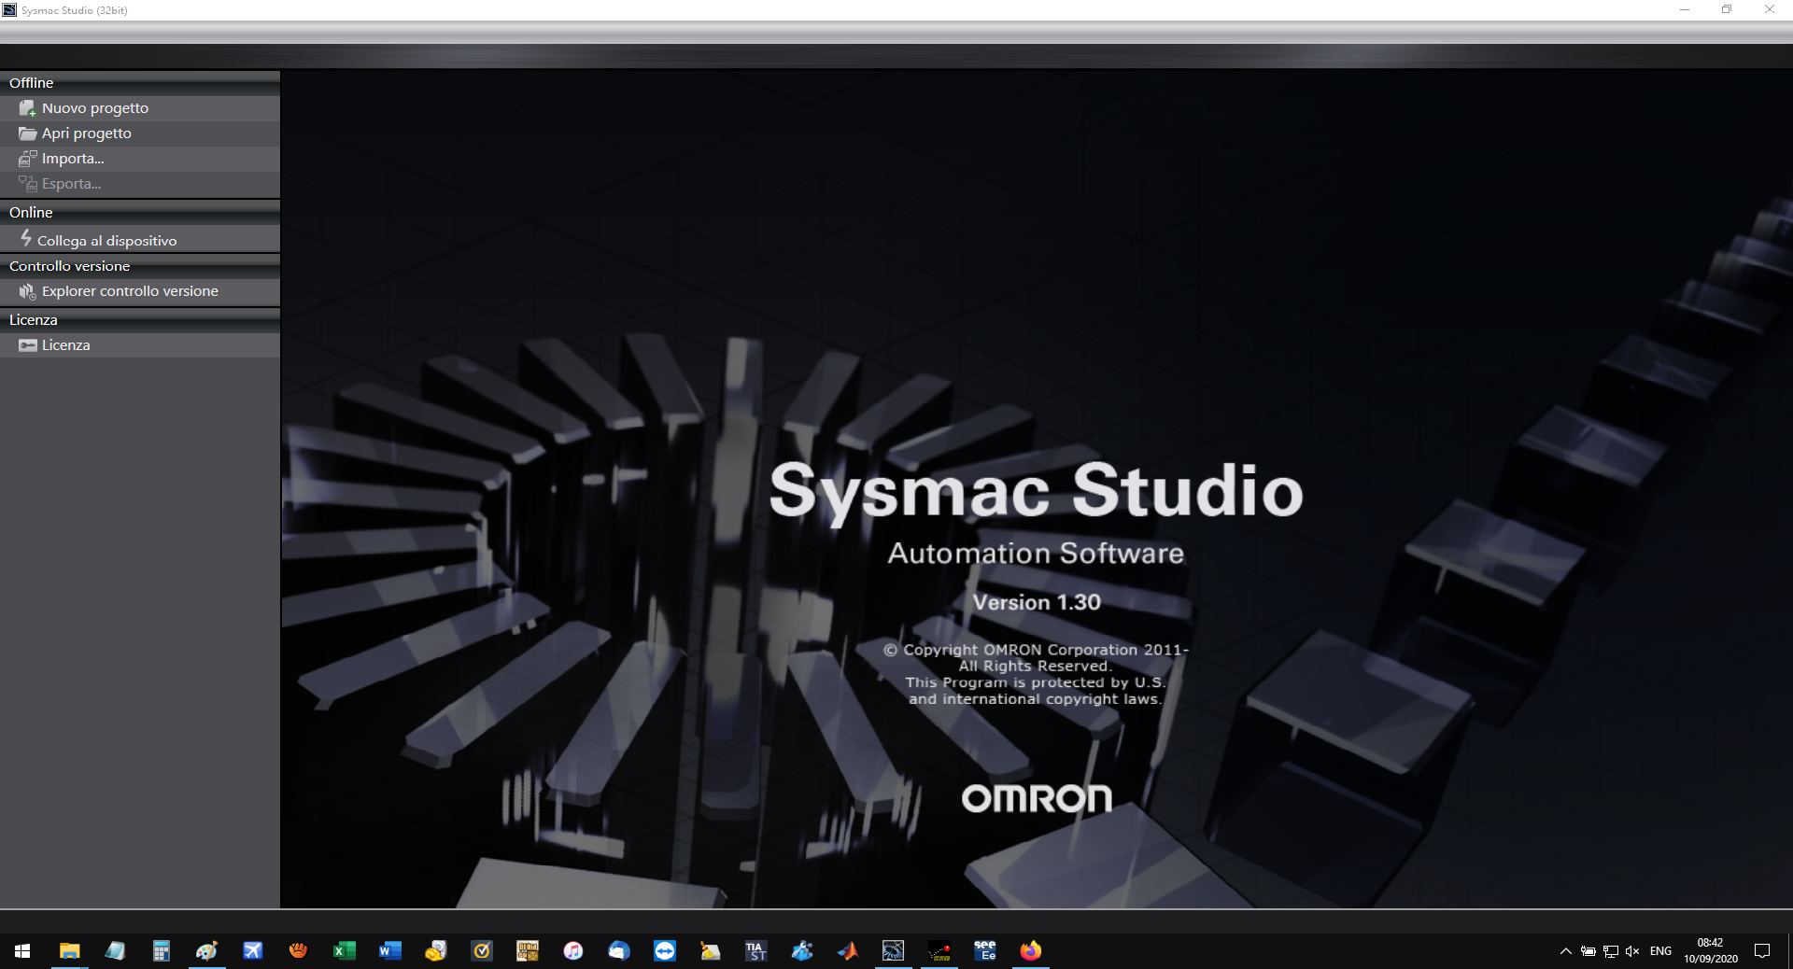Open the Licenza entry with card icon
The image size is (1793, 969).
[x=140, y=345]
